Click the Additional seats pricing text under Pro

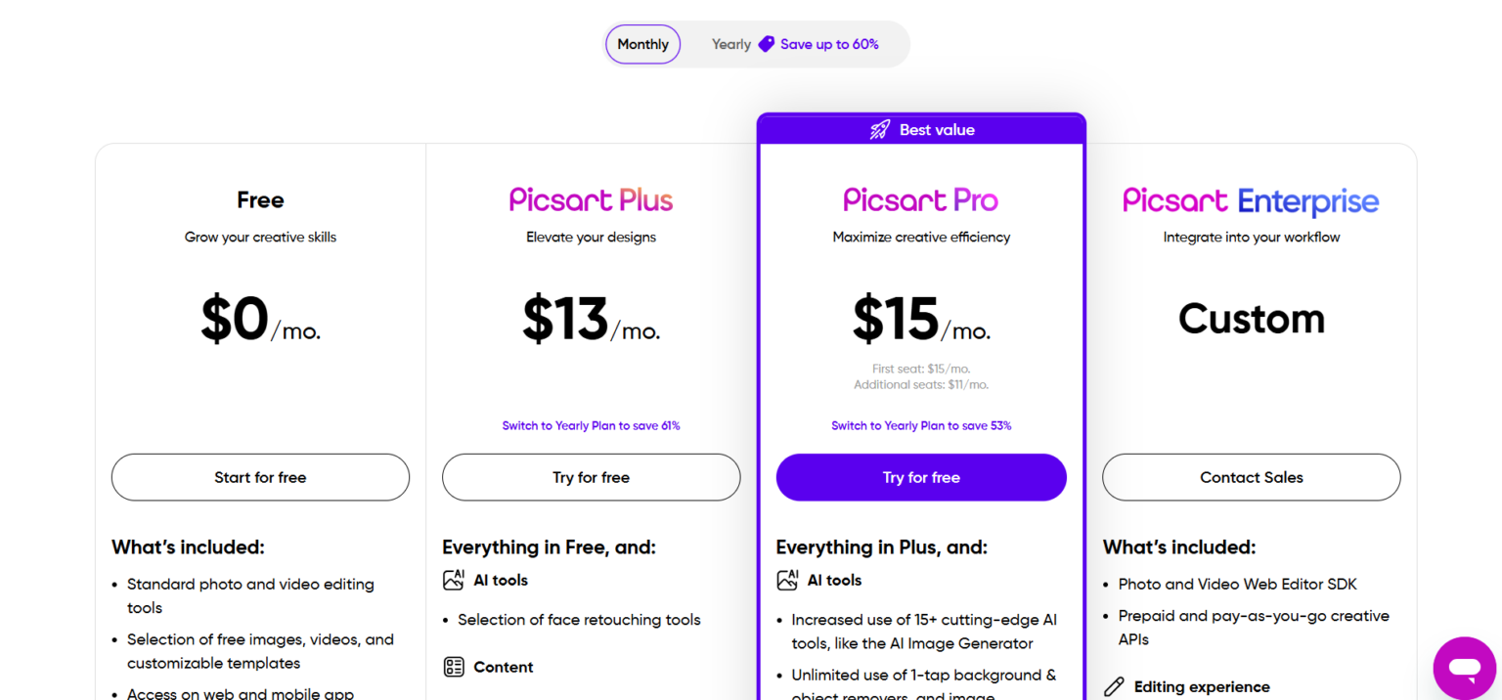coord(920,384)
